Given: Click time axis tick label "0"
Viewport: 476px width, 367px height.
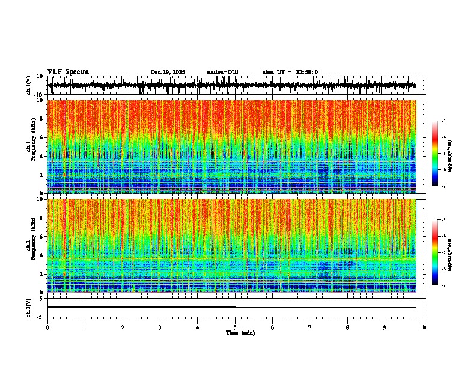Looking at the screenshot, I should tap(47, 327).
